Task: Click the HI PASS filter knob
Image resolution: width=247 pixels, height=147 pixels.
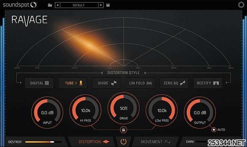Action: point(85,110)
